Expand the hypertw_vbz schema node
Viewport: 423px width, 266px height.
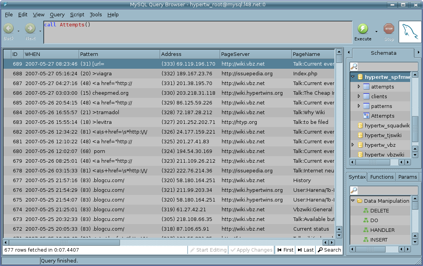click(x=353, y=145)
